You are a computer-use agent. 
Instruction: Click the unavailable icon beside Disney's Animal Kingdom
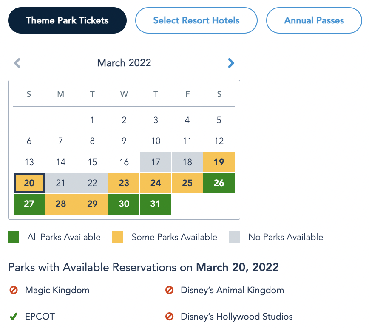169,291
